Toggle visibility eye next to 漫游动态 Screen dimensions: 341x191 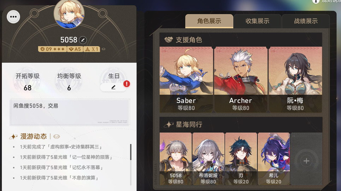pos(57,137)
